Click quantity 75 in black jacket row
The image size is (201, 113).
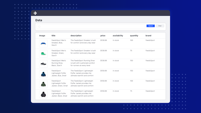point(131,91)
